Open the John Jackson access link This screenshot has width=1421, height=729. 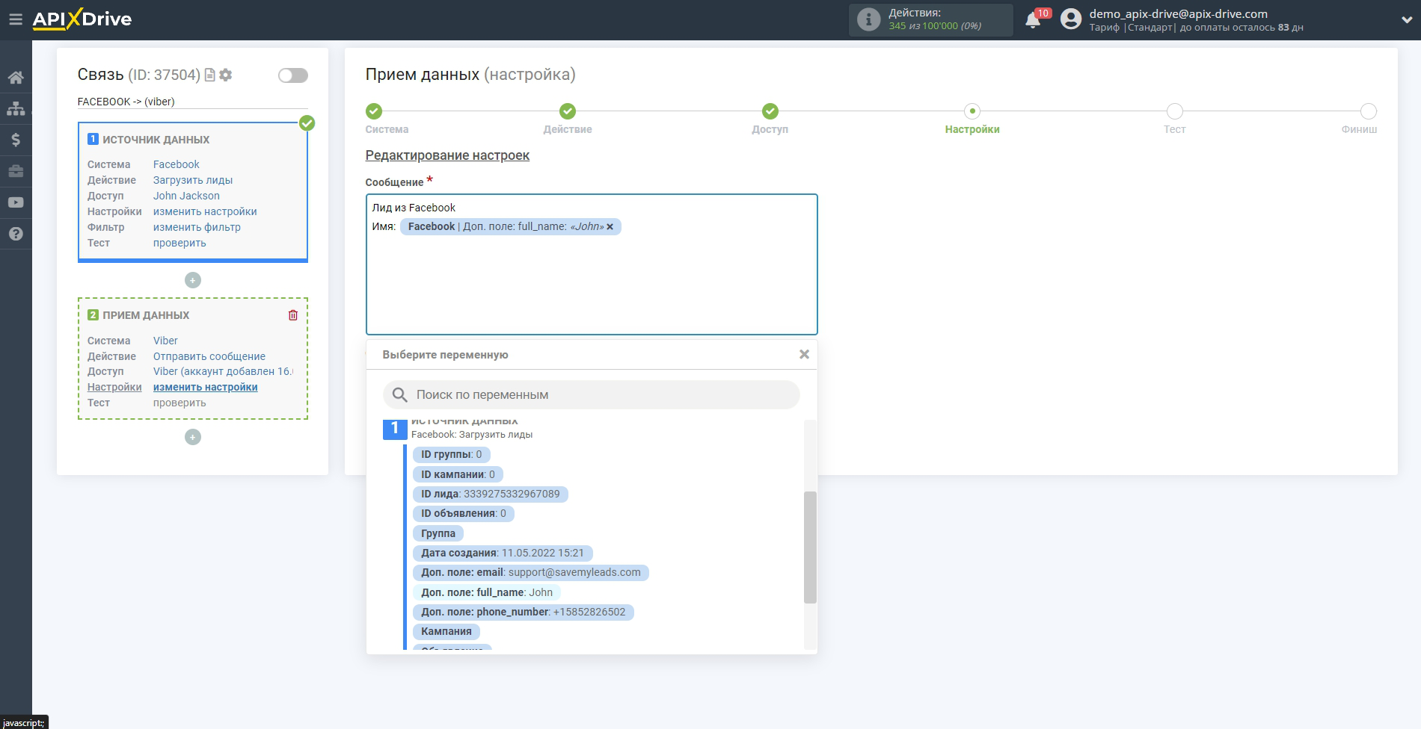[x=186, y=196]
